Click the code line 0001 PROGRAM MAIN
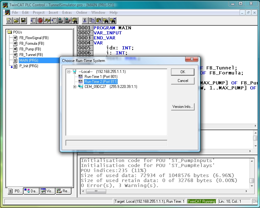Screen dimensions: 260x208 pos(112,28)
